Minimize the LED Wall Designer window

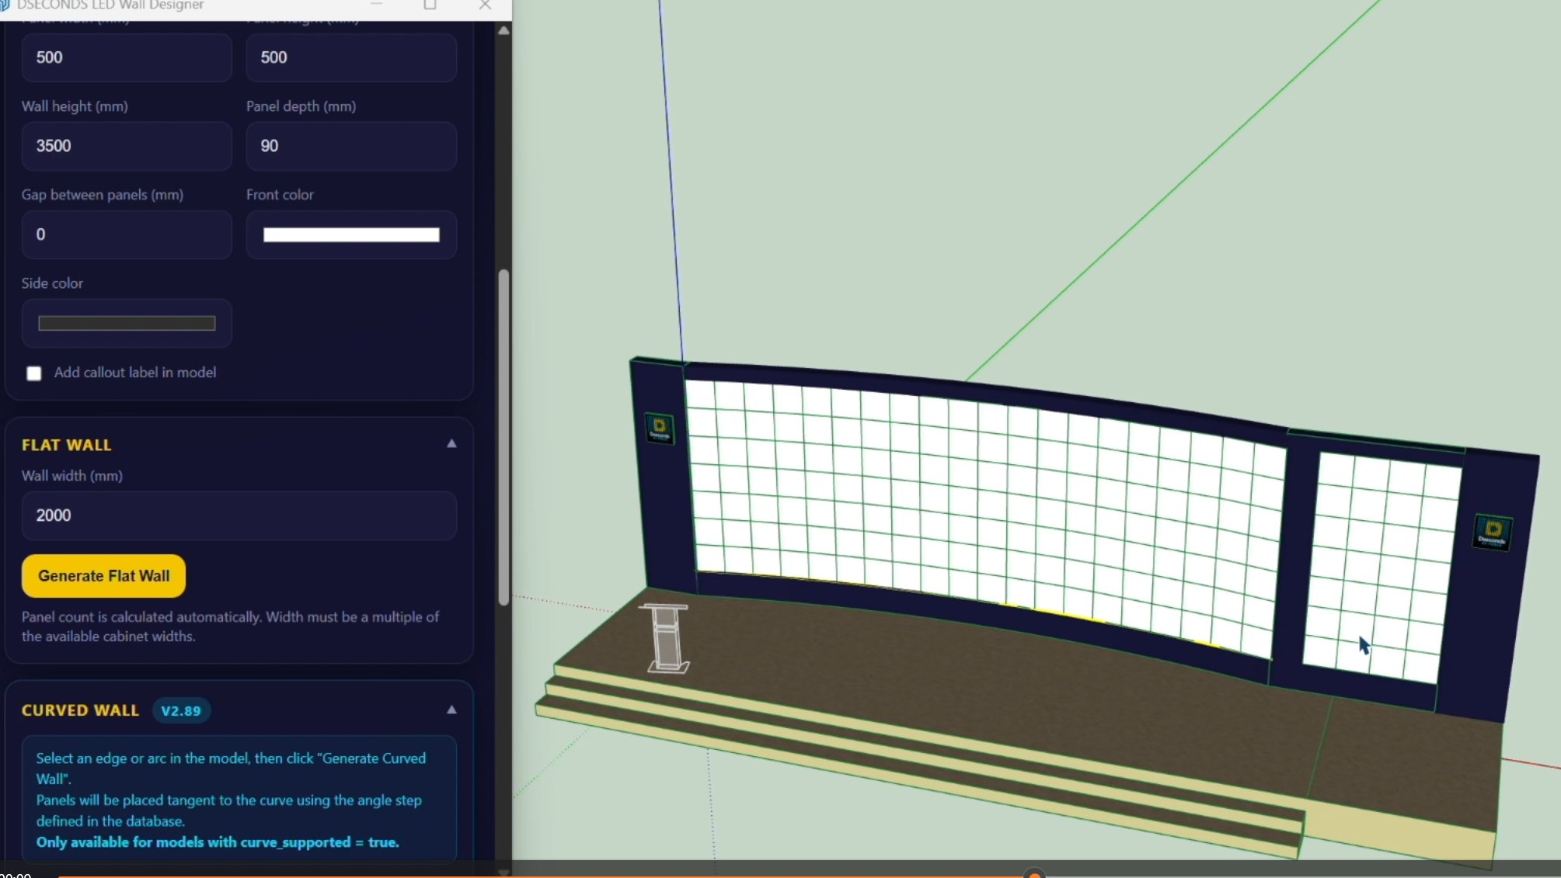point(376,5)
